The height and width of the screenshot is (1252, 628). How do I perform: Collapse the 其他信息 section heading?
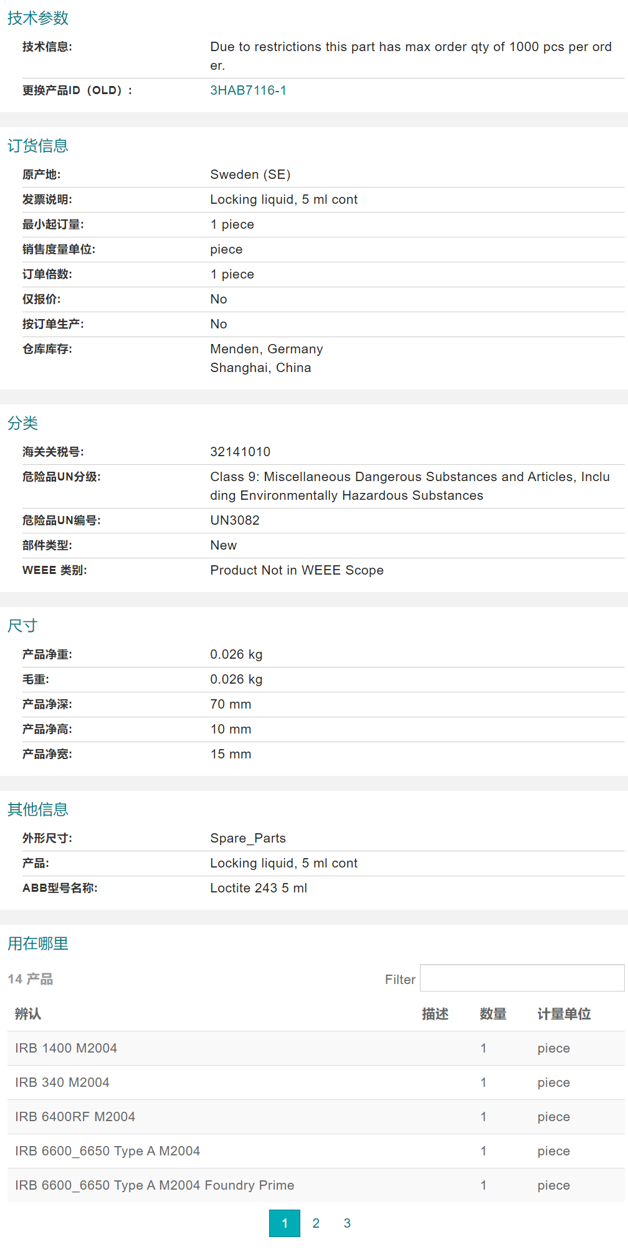coord(38,810)
